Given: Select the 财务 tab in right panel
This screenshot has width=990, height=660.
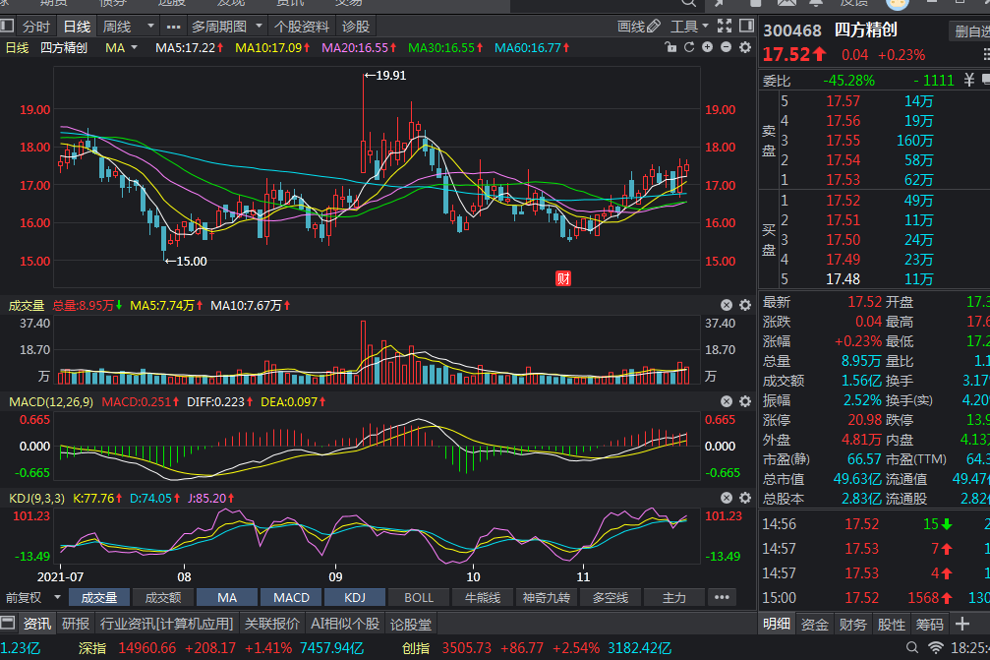Looking at the screenshot, I should tap(853, 624).
